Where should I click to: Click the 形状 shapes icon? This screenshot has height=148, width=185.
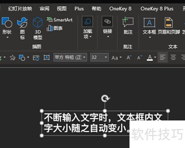(7, 22)
